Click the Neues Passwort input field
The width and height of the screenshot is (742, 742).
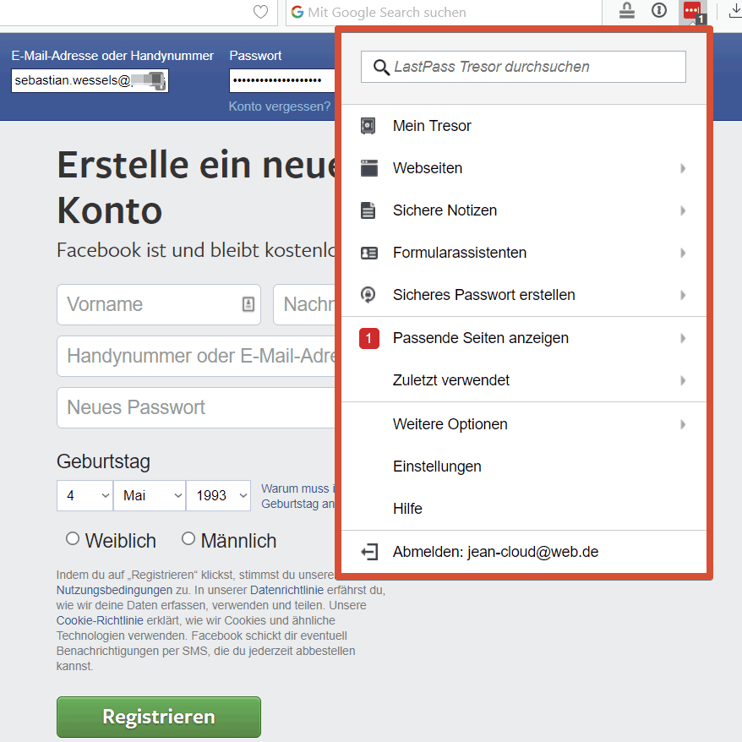pos(196,407)
